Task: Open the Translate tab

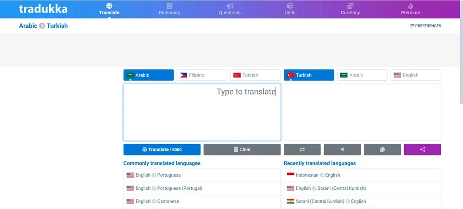Action: tap(109, 9)
